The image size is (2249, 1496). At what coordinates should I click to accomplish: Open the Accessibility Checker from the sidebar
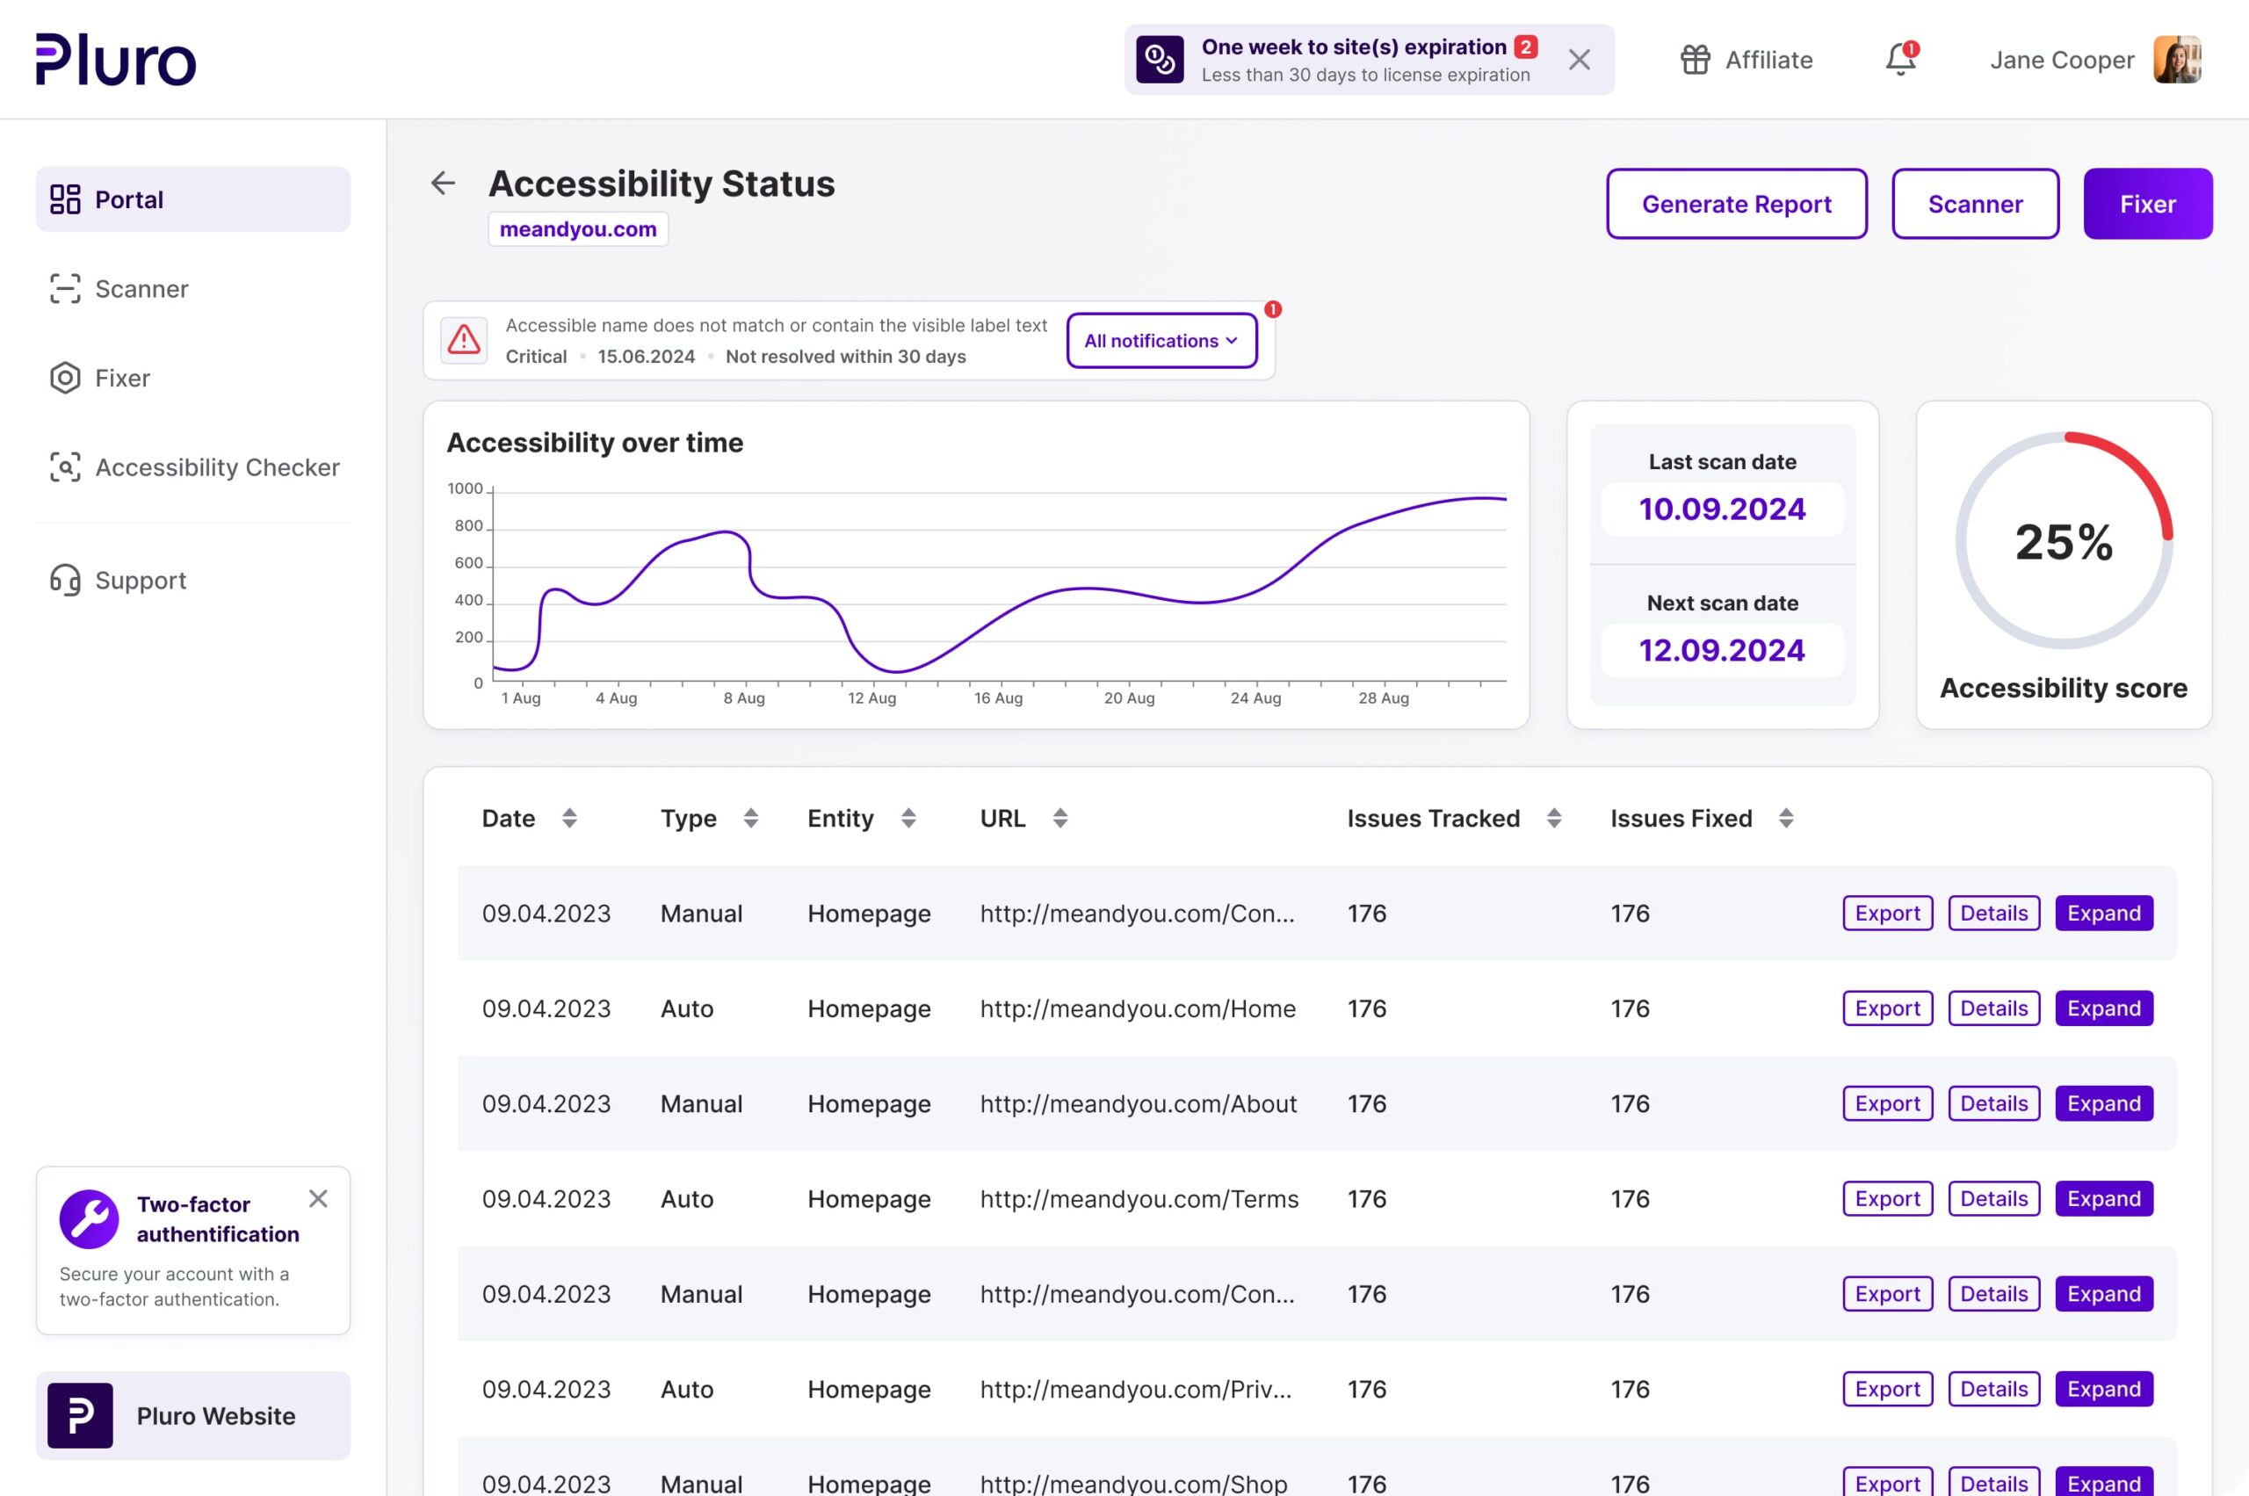[218, 466]
